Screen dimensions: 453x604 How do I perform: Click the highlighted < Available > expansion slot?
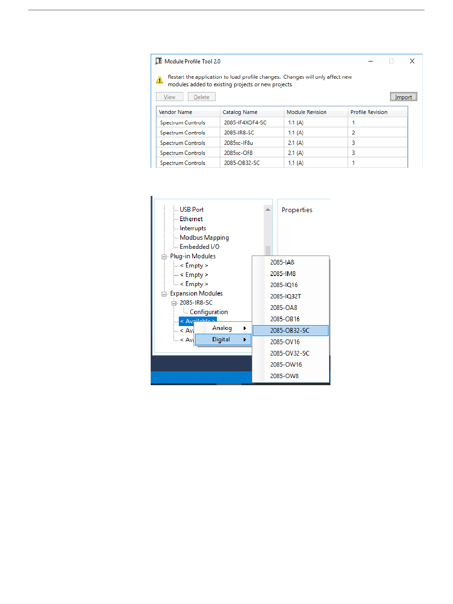(198, 321)
